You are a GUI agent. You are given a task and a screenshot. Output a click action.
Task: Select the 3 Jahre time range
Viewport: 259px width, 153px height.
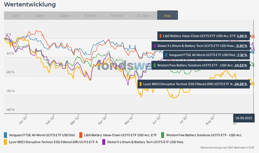point(39,16)
